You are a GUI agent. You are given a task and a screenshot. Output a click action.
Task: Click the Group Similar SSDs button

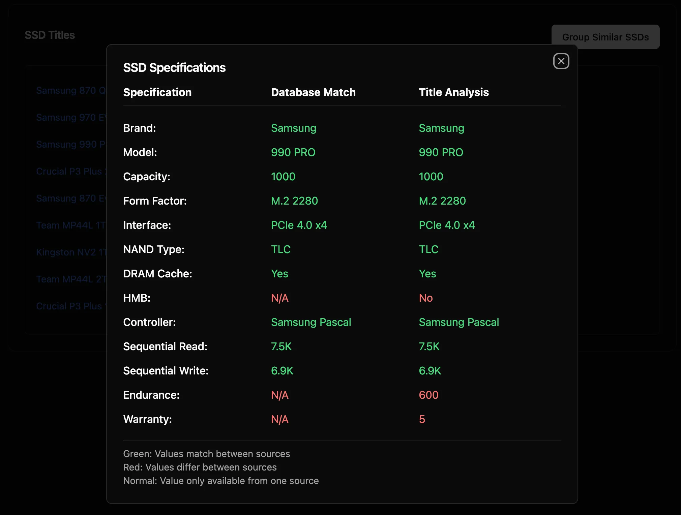(x=605, y=37)
